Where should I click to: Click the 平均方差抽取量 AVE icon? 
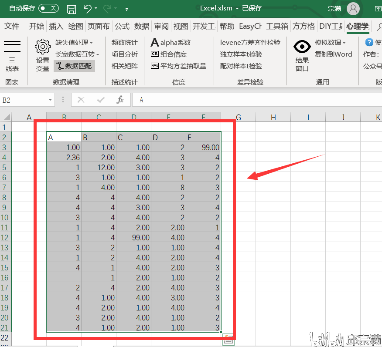click(x=155, y=66)
